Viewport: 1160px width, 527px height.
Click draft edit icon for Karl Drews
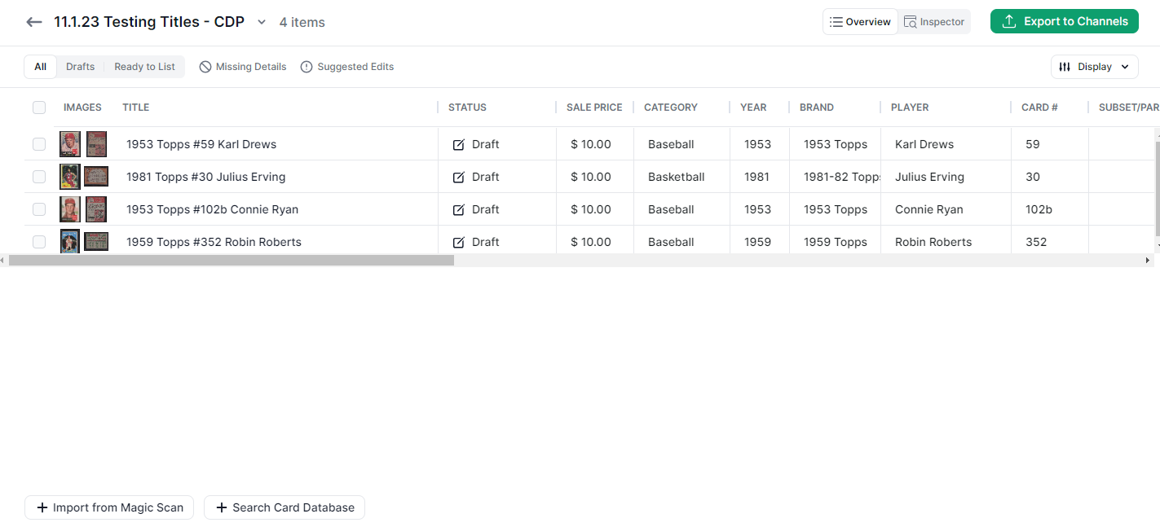pos(459,144)
